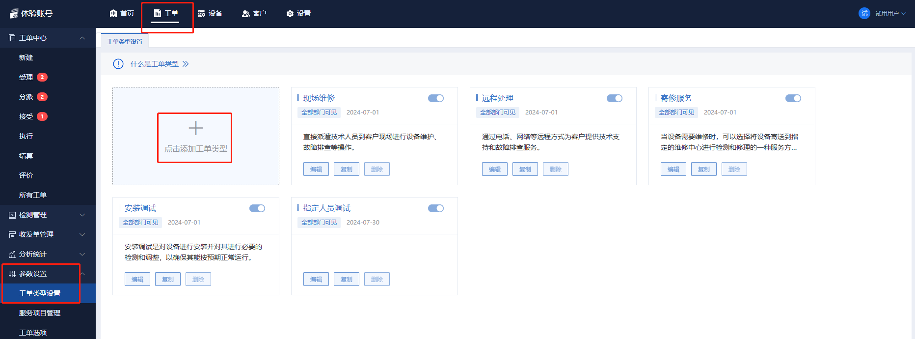Toggle the 现场维修 switch off

[436, 98]
